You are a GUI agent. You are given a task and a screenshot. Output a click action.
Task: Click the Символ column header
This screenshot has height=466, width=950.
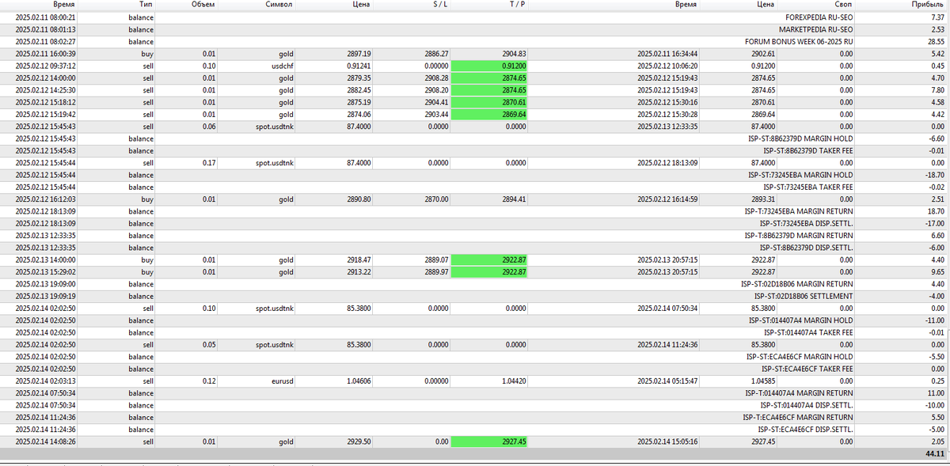[x=279, y=5]
